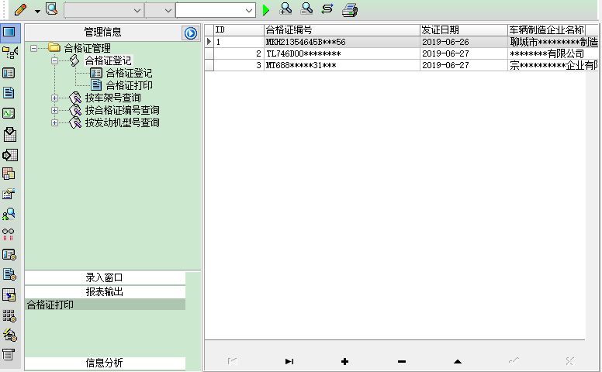Viewport: 602px width, 372px height.
Task: Select the 合格证打印 tree item
Action: coord(129,85)
